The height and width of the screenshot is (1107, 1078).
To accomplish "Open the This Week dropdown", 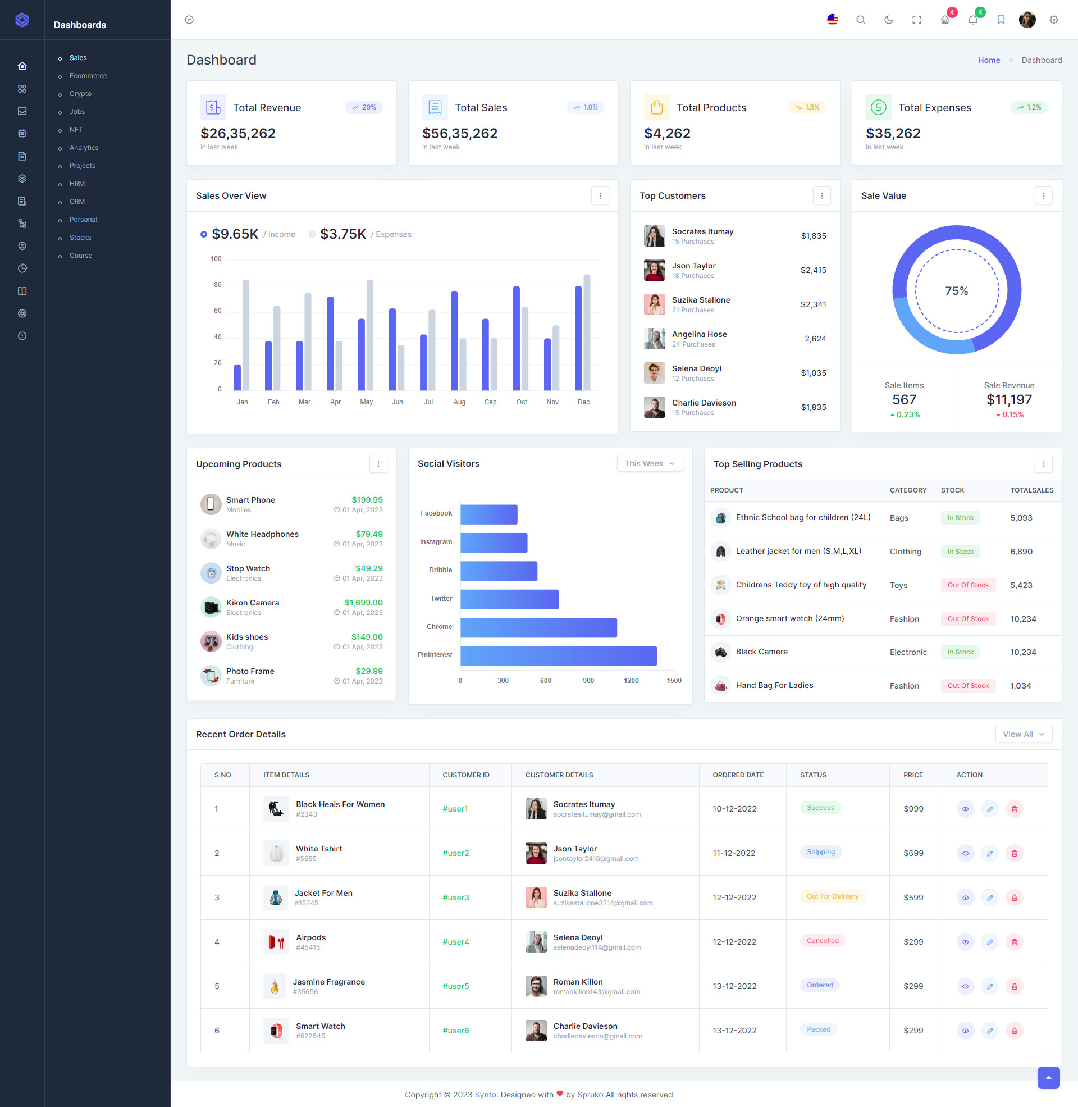I will pos(650,463).
